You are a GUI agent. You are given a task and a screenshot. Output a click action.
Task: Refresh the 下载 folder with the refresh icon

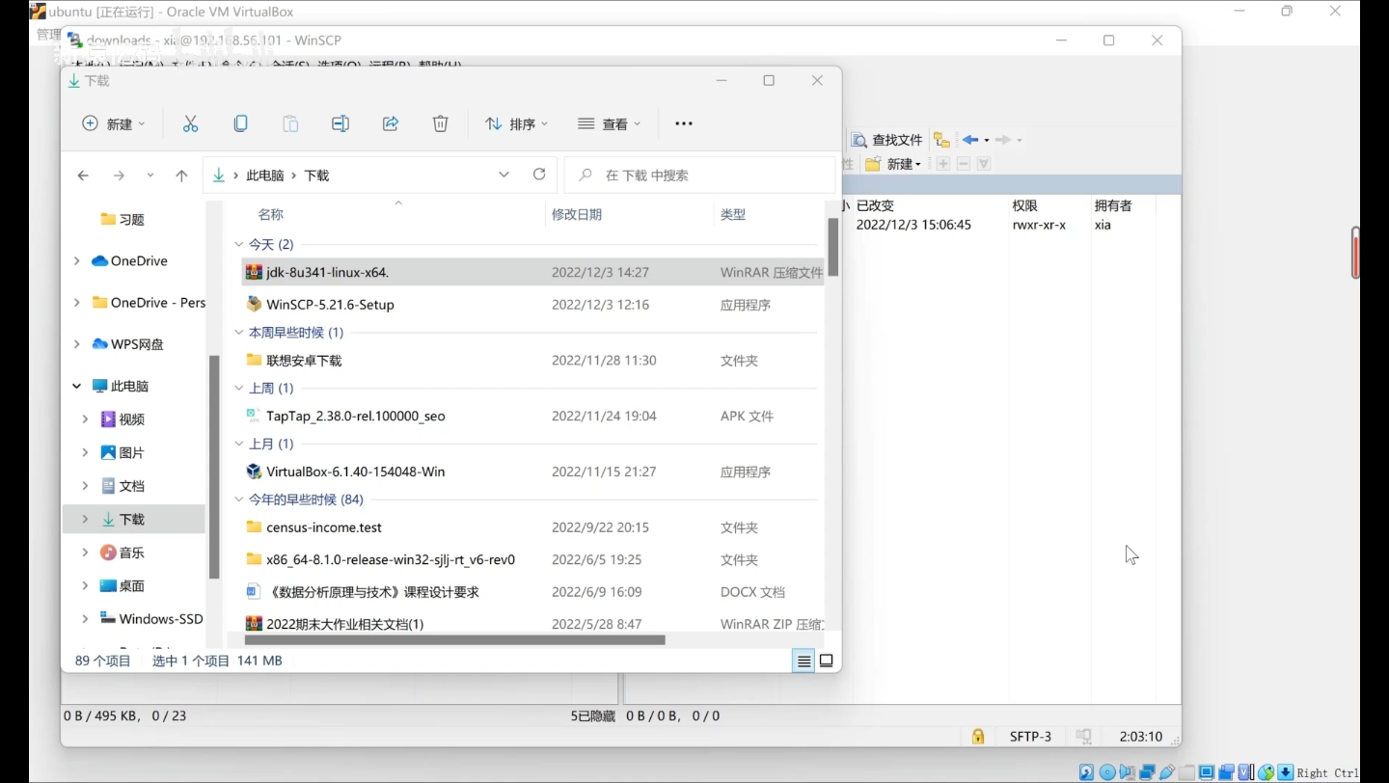point(539,175)
